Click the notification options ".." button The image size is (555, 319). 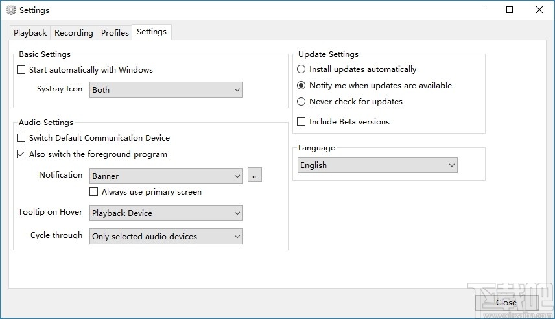(255, 175)
